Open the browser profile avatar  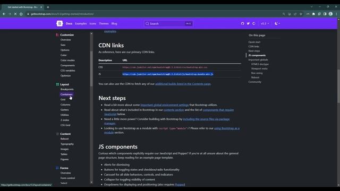[330, 14]
